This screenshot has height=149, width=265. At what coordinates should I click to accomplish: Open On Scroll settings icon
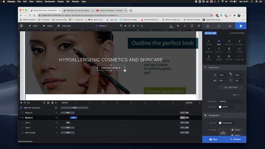pyautogui.click(x=239, y=50)
